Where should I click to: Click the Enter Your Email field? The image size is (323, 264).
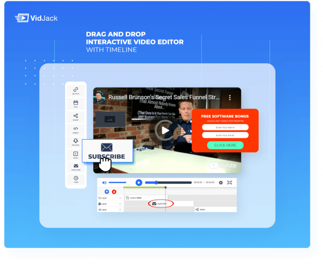(x=225, y=135)
